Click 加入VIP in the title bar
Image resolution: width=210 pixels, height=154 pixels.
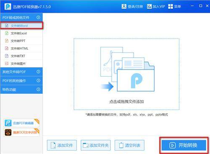point(159,6)
